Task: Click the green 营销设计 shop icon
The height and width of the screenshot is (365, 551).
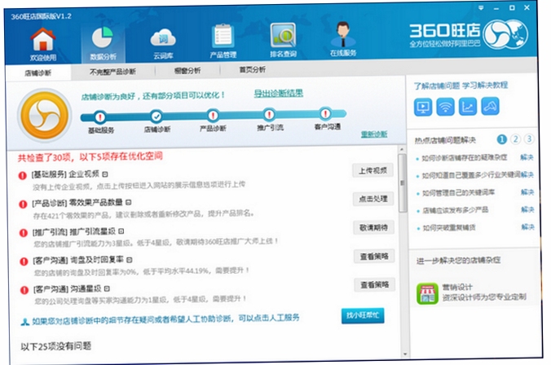Action: (427, 293)
